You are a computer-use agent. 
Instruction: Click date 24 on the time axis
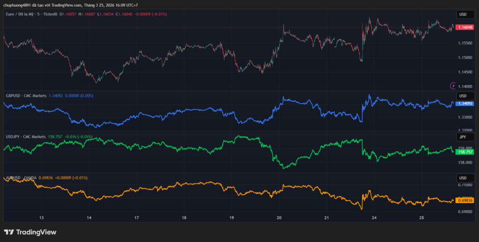point(374,218)
